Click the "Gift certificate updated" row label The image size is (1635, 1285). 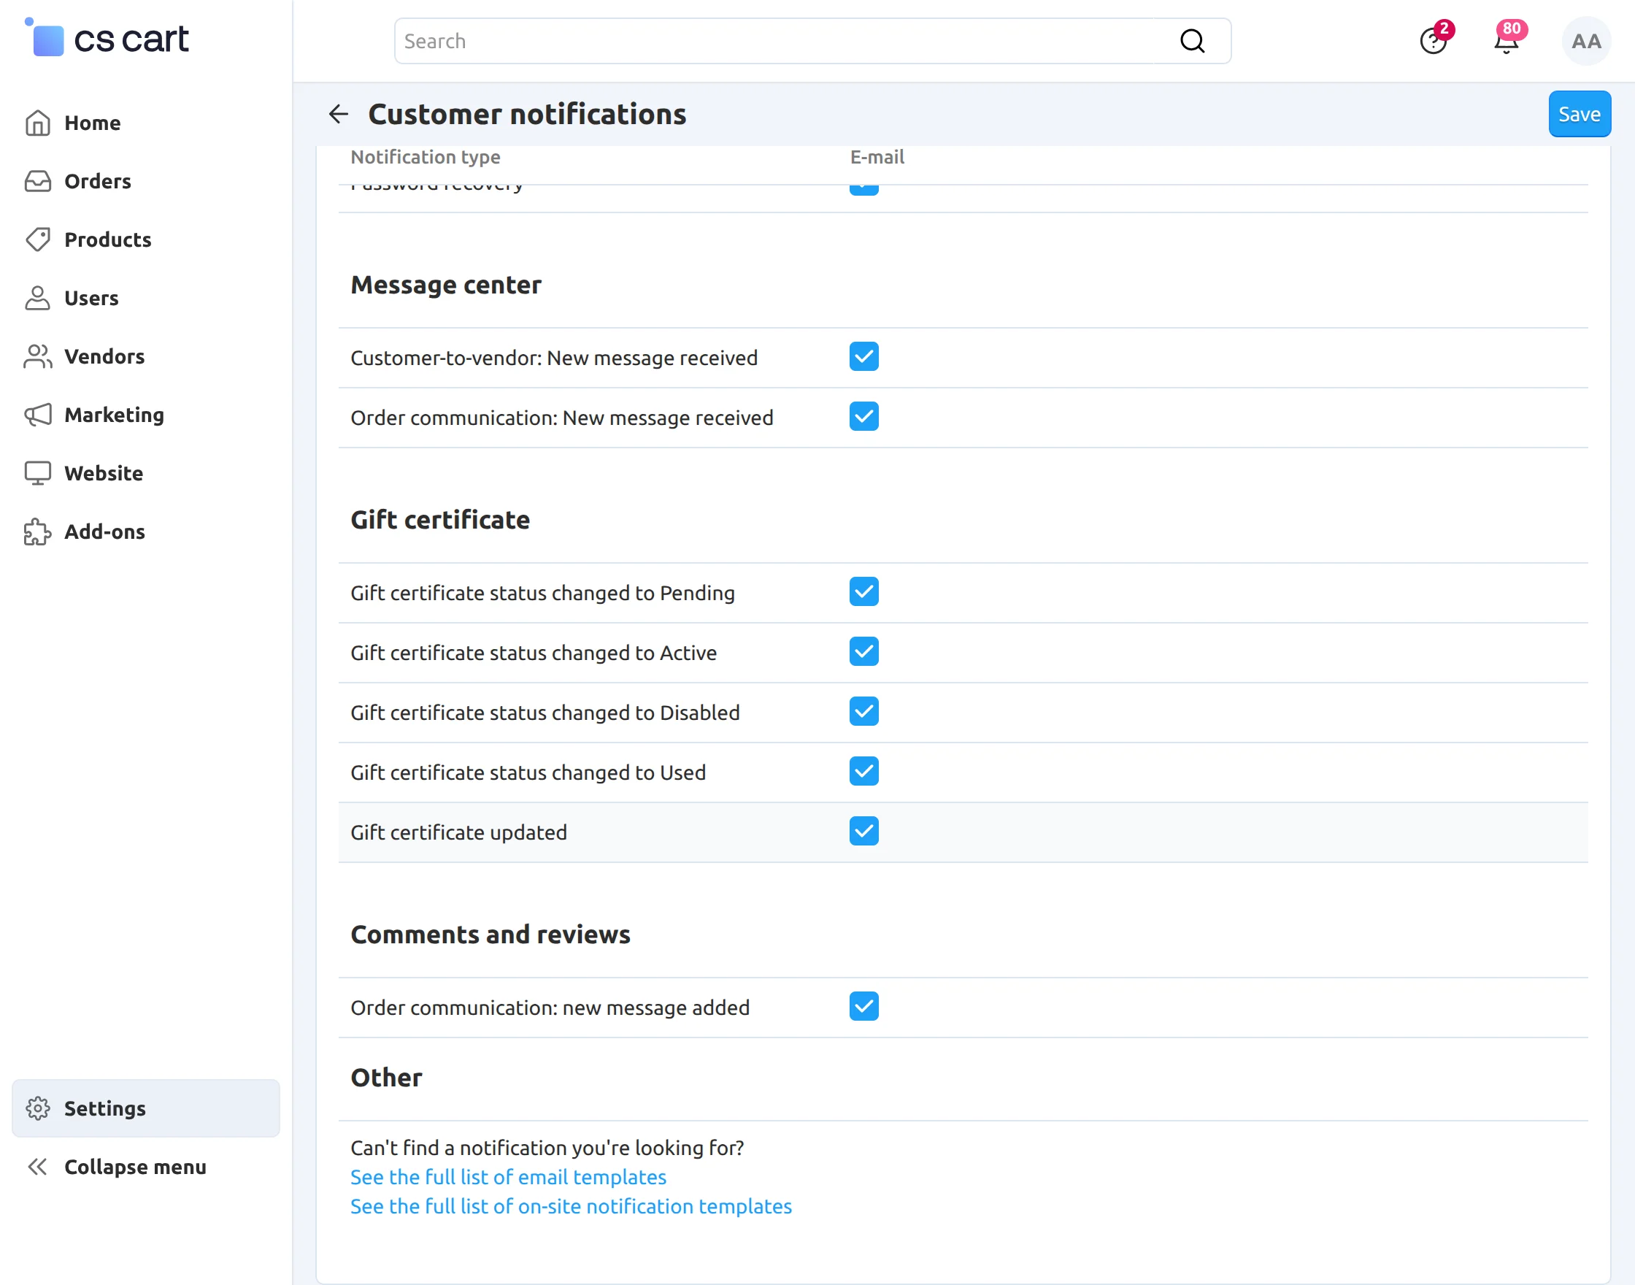click(x=459, y=832)
